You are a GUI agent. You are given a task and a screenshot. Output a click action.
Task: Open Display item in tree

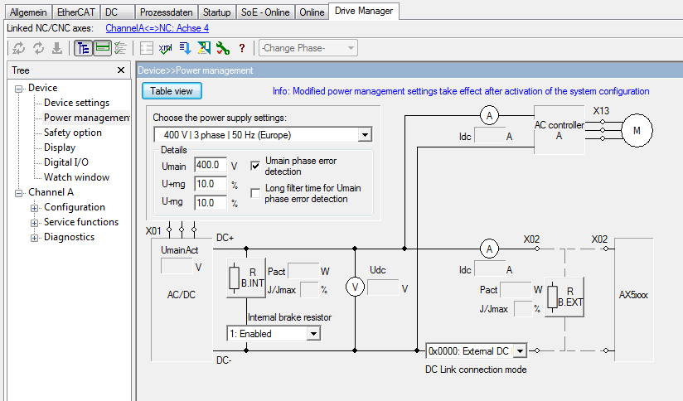tap(60, 147)
